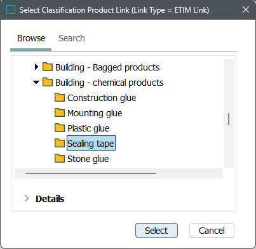Viewport: 256px width, 249px height.
Task: Click the dialog's title bar window icon
Action: click(11, 10)
